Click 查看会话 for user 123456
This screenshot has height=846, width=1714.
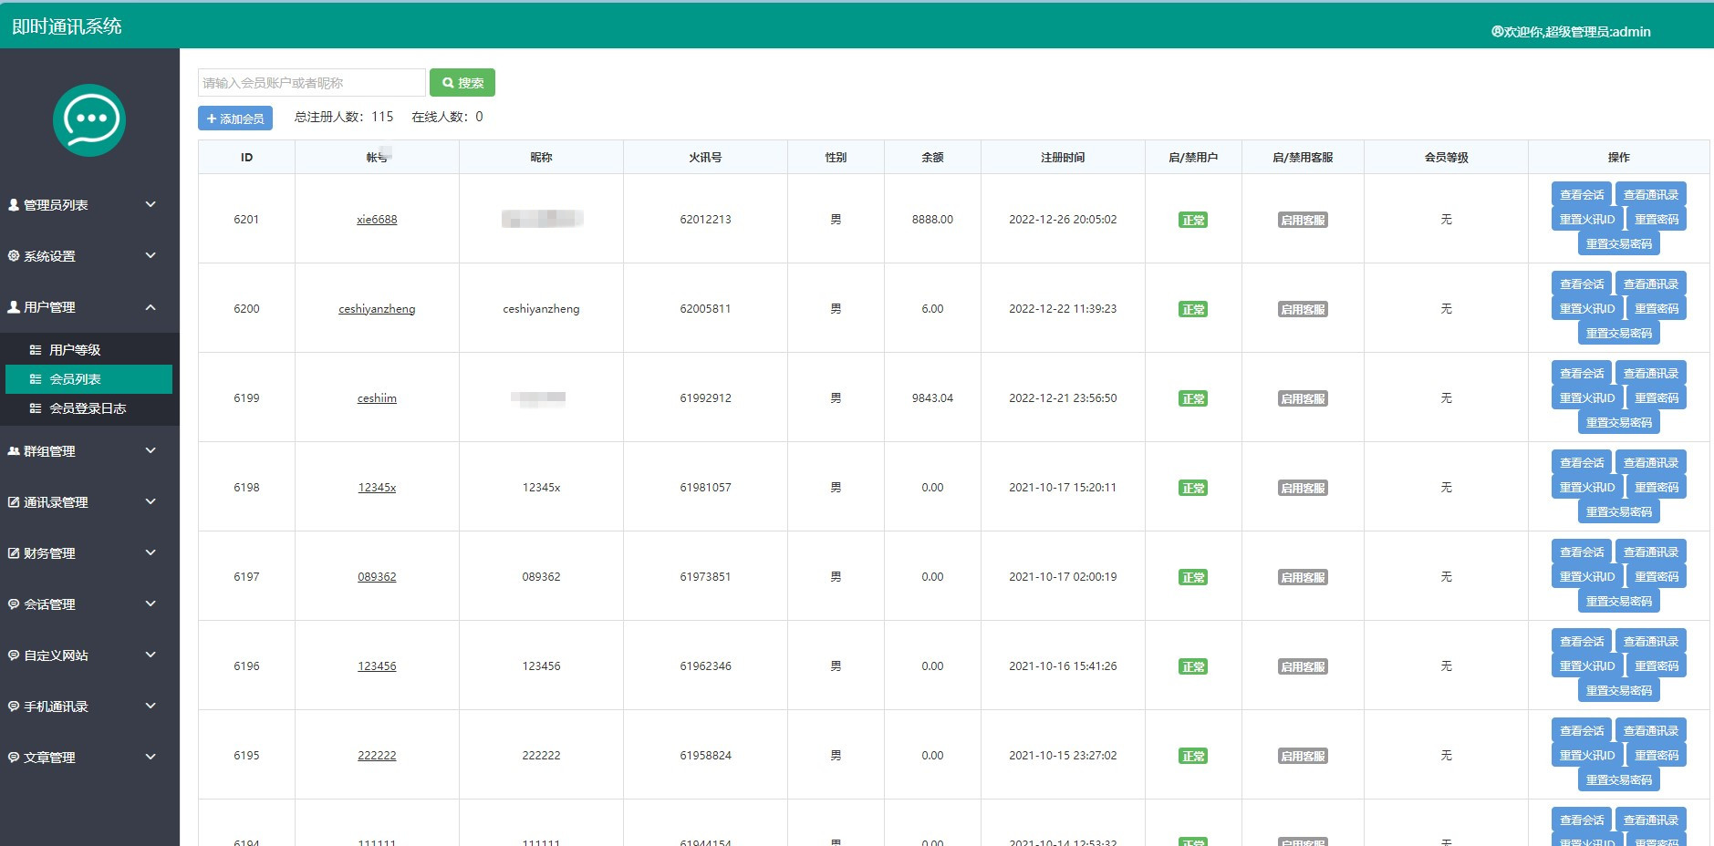point(1581,641)
